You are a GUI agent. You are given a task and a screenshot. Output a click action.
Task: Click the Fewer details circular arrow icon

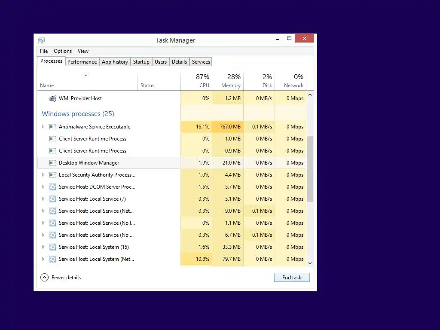[x=44, y=278]
